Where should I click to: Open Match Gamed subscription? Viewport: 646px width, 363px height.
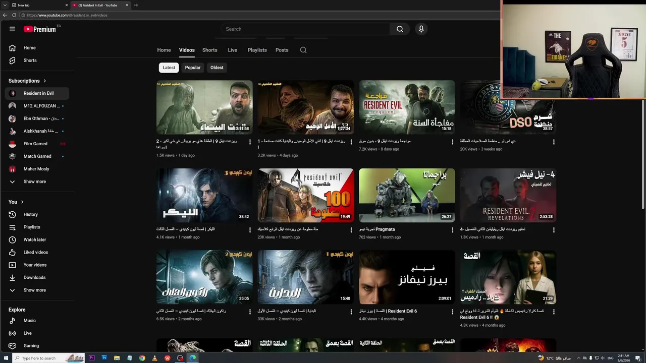36,156
